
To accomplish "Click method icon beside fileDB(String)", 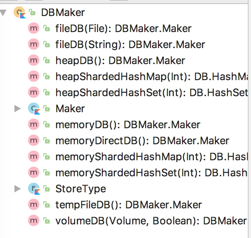I will 34,44.
